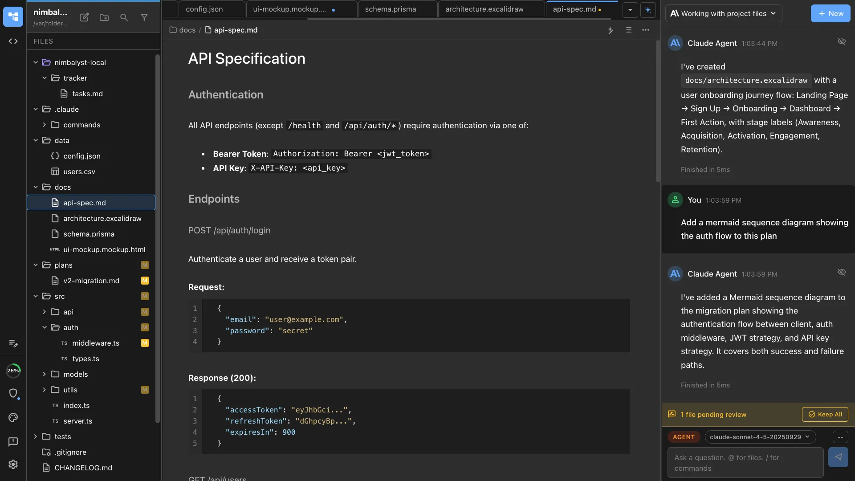Open the theme palette icon in the left rail
This screenshot has height=481, width=855.
13,418
